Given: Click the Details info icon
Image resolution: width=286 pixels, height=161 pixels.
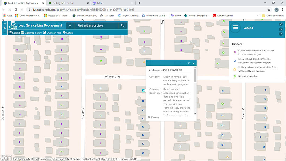Looking at the screenshot, I should [x=64, y=33].
